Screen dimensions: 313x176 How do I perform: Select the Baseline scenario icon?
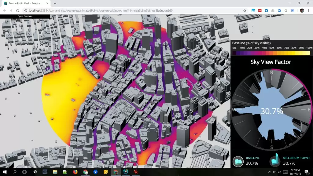pyautogui.click(x=238, y=161)
